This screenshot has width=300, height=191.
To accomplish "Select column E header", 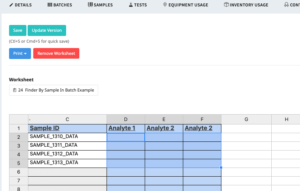I will click(x=164, y=120).
